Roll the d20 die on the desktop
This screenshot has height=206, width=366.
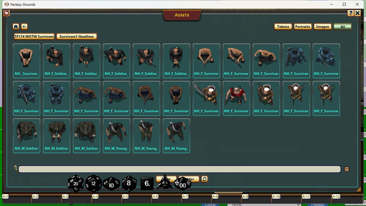click(x=75, y=184)
